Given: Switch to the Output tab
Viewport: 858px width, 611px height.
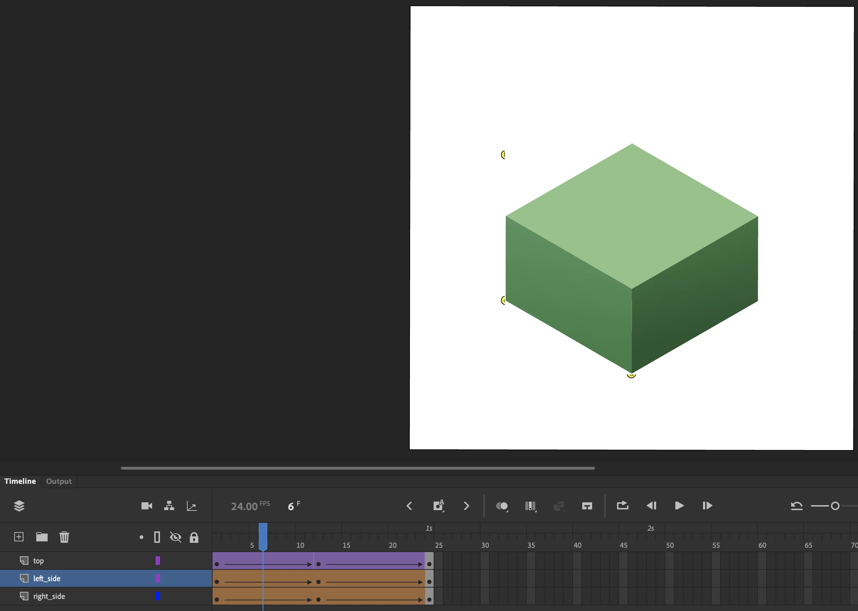Looking at the screenshot, I should pyautogui.click(x=59, y=481).
